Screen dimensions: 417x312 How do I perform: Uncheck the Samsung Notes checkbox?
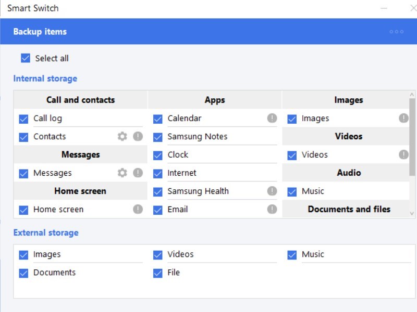[158, 137]
